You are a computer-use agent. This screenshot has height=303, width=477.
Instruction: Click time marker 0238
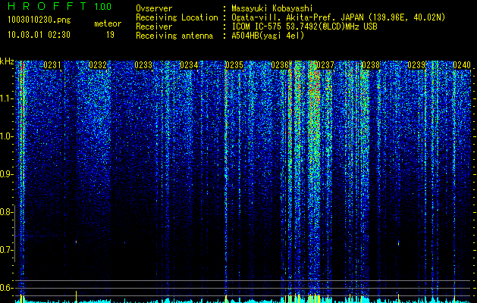(x=371, y=65)
